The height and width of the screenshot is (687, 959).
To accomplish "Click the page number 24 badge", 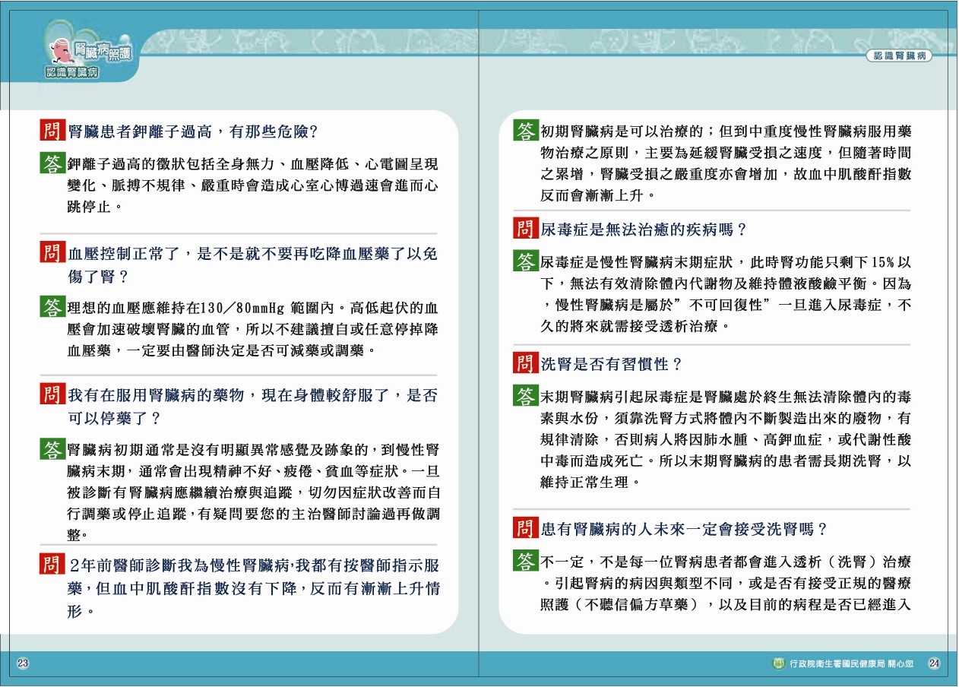I will tap(935, 663).
